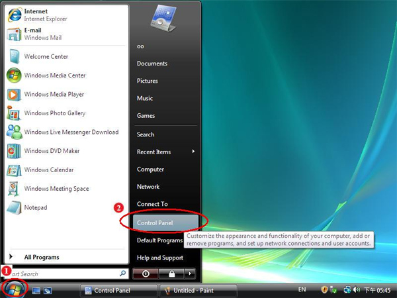Click the user account picture

[x=163, y=19]
